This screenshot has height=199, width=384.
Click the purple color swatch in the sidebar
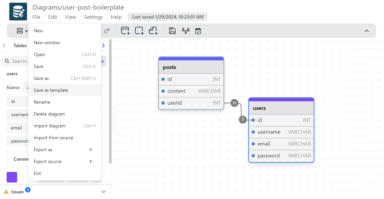(12, 177)
